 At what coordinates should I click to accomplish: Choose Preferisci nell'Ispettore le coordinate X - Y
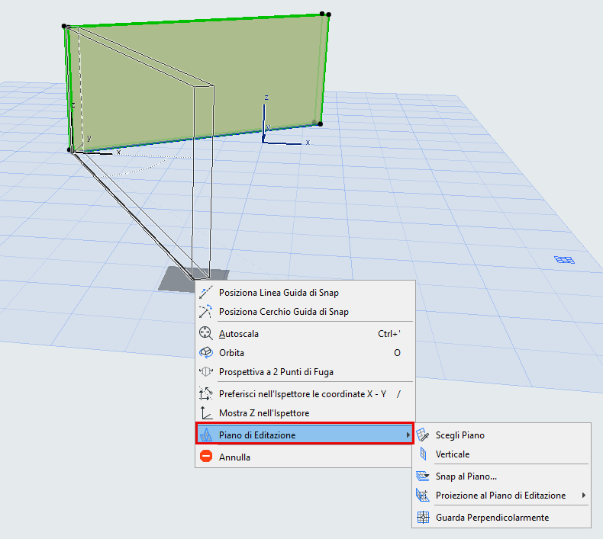click(305, 394)
